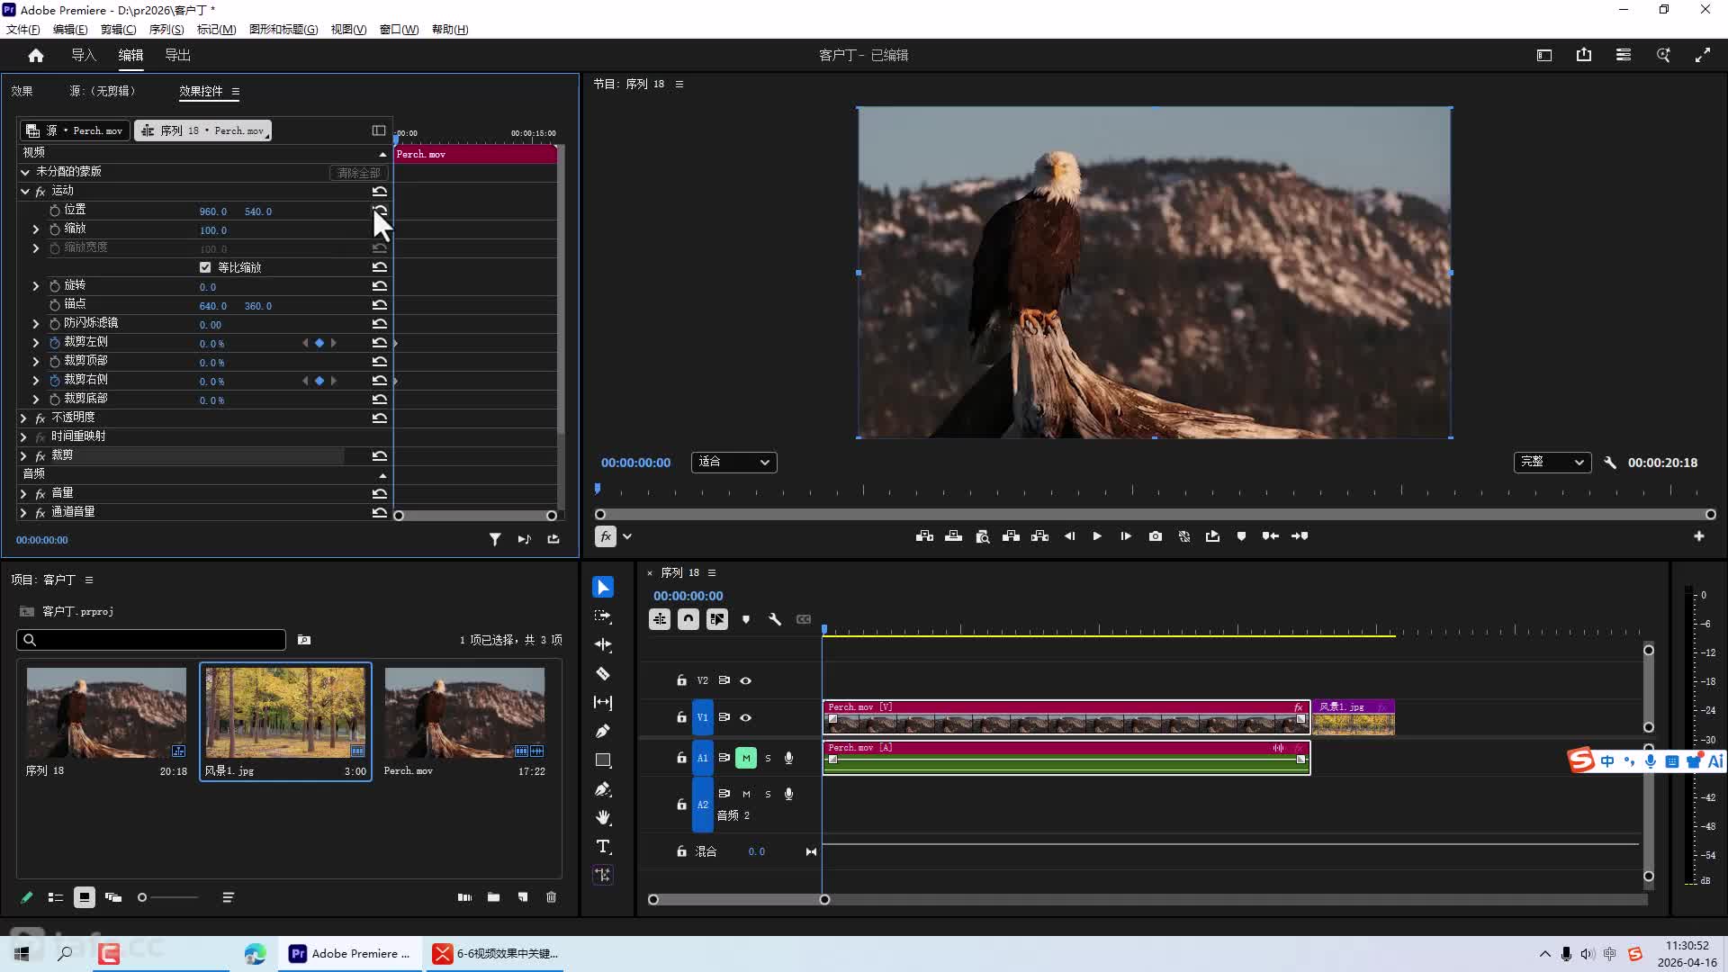Toggle V1 track output eye
This screenshot has width=1728, height=972.
(x=746, y=717)
